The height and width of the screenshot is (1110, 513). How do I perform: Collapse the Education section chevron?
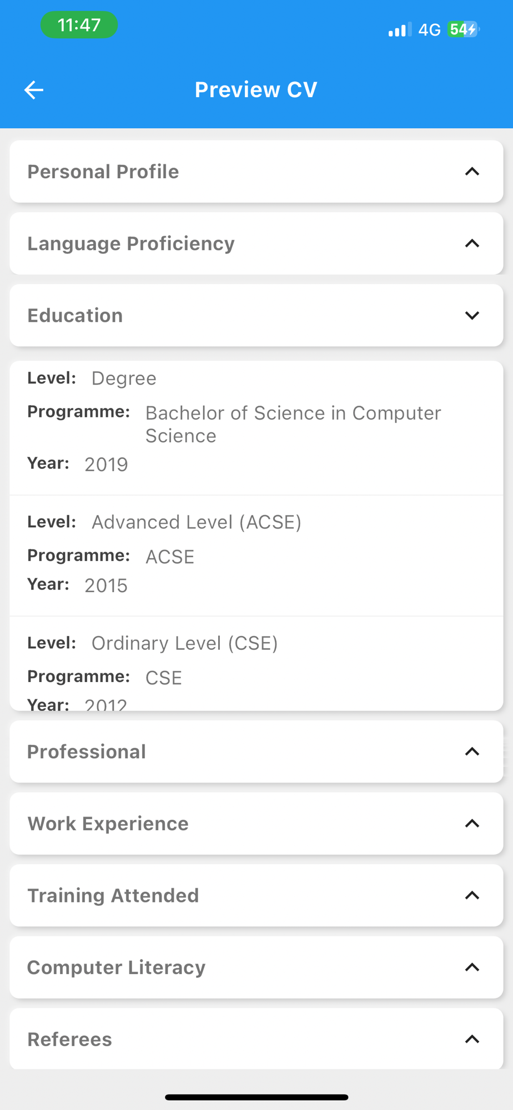tap(472, 315)
